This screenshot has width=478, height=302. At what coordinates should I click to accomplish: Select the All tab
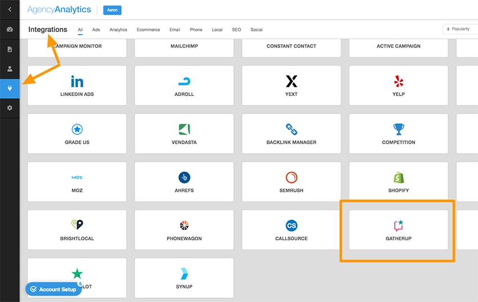(80, 30)
